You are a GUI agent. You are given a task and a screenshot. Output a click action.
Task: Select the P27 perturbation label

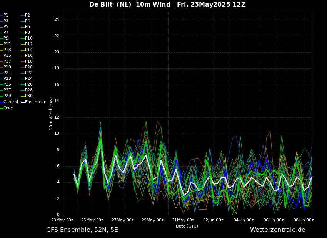click(x=7, y=90)
